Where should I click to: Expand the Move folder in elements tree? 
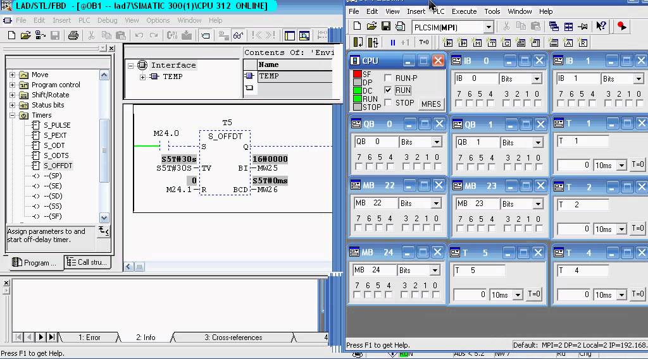click(13, 75)
